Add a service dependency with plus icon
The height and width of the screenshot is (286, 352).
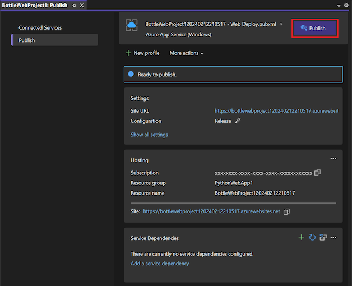(301, 237)
